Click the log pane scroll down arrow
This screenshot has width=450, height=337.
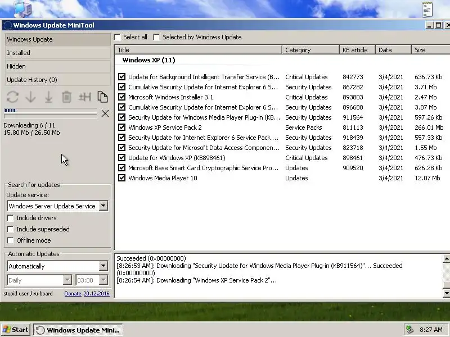coord(446,293)
